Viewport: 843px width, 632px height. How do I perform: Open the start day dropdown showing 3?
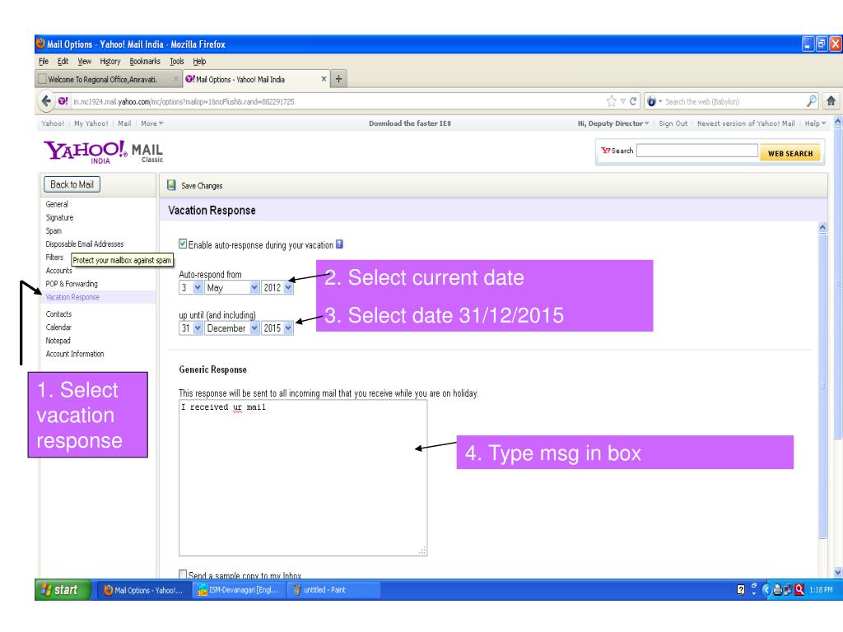pyautogui.click(x=191, y=287)
